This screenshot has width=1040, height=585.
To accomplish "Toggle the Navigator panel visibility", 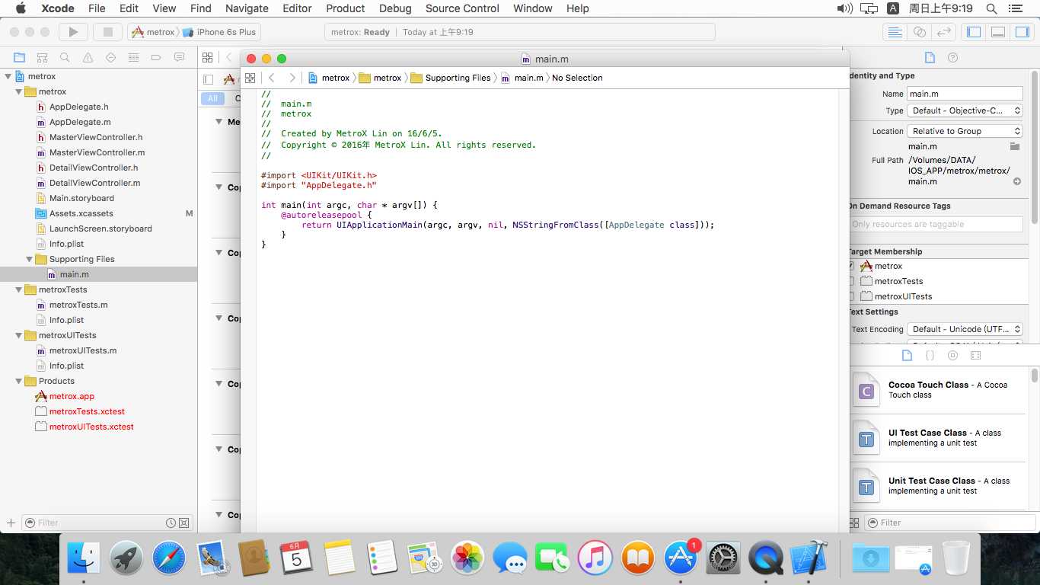I will (974, 32).
